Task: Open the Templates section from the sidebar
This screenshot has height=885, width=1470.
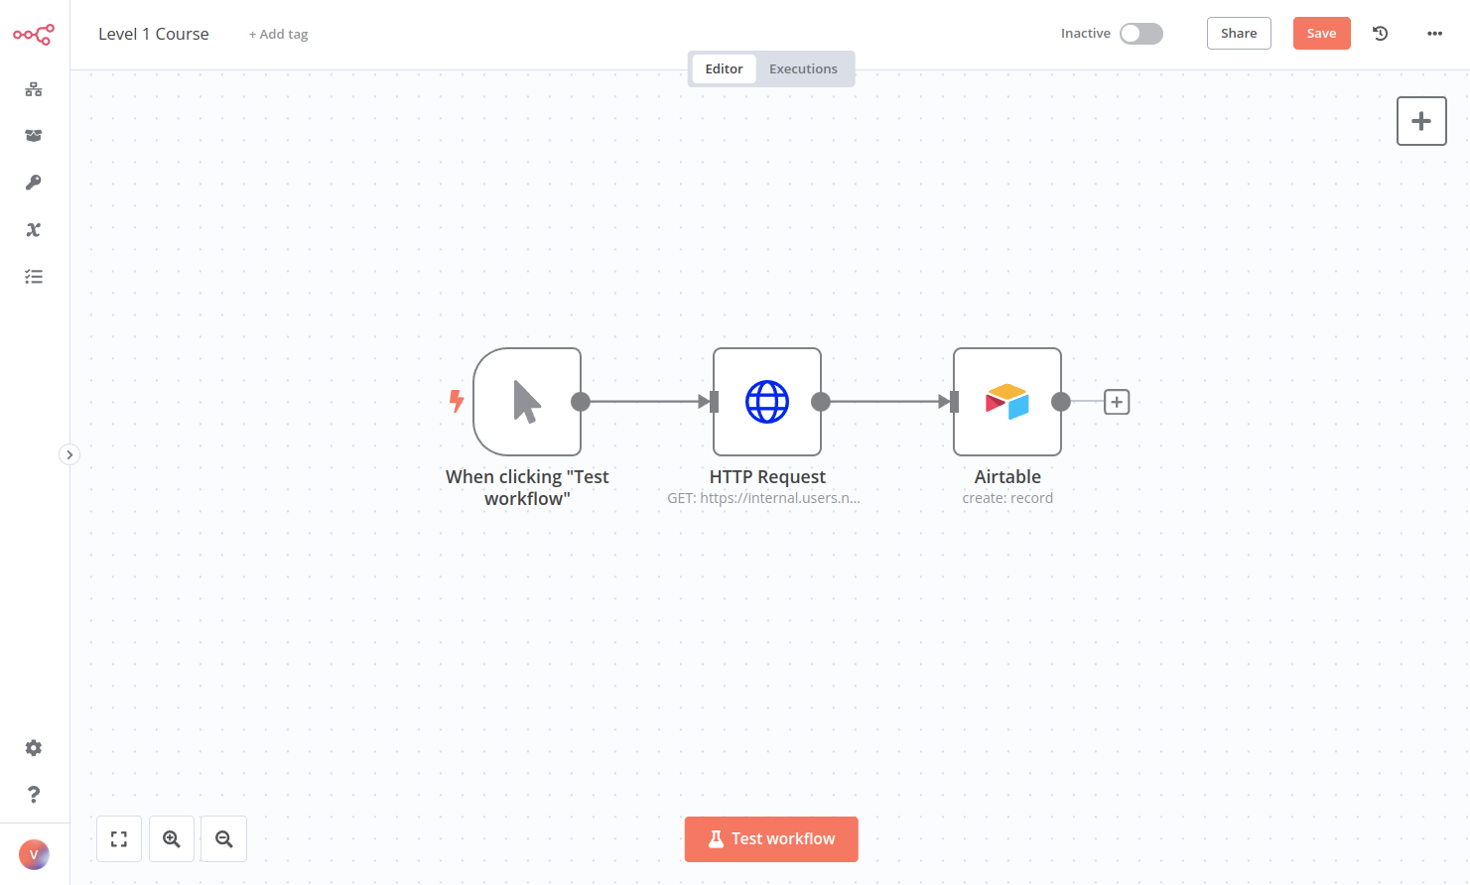Action: (34, 135)
